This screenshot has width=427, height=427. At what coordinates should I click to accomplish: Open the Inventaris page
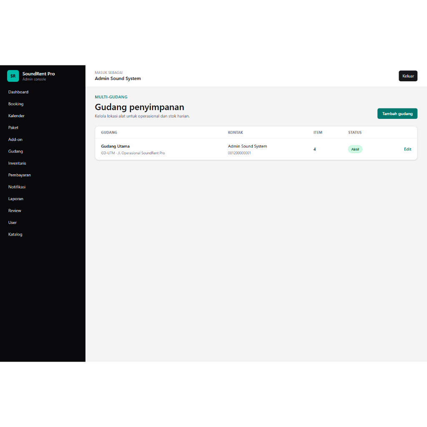point(17,163)
